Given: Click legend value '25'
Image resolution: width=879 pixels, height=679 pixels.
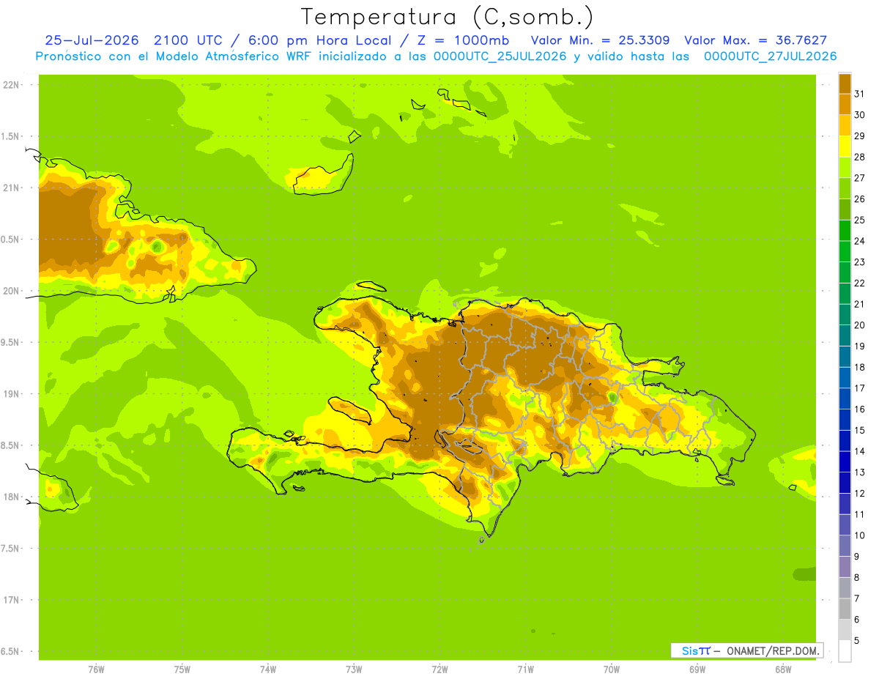Looking at the screenshot, I should 860,220.
